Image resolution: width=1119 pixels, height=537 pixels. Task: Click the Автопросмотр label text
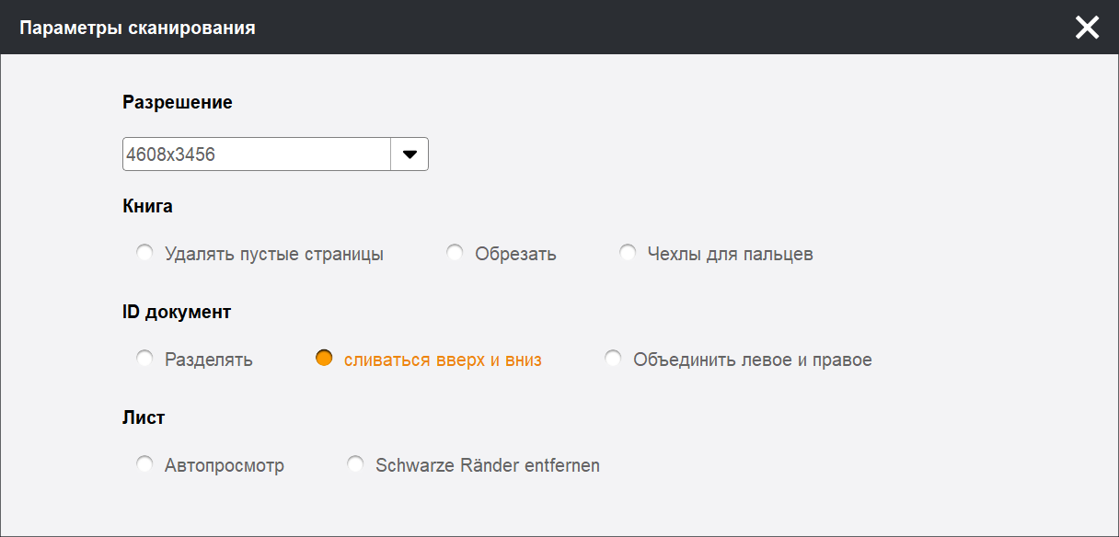tap(225, 466)
